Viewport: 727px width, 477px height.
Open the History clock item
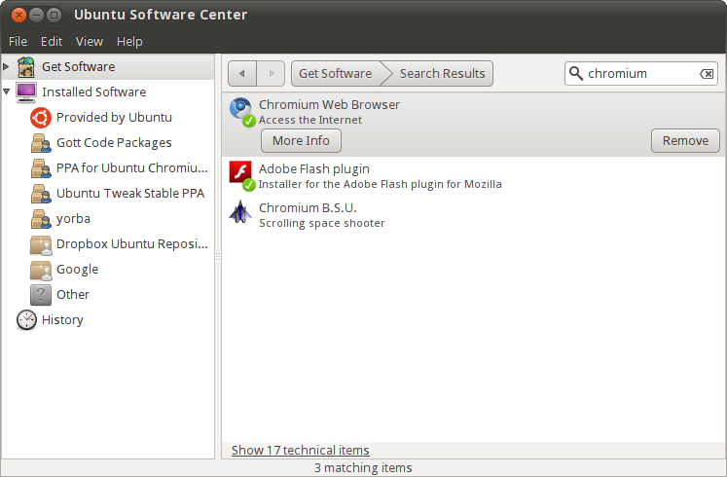tap(61, 319)
